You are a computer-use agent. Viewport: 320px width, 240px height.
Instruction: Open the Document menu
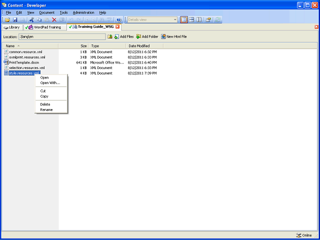coord(46,12)
